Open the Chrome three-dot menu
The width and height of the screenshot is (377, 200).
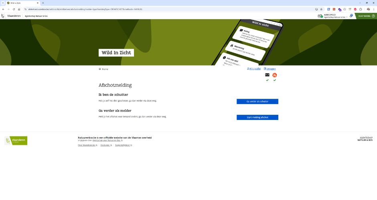(x=373, y=9)
